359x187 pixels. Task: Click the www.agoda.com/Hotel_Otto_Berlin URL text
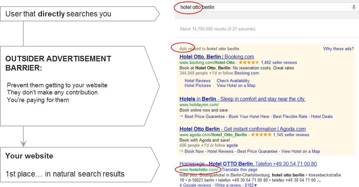213,135
